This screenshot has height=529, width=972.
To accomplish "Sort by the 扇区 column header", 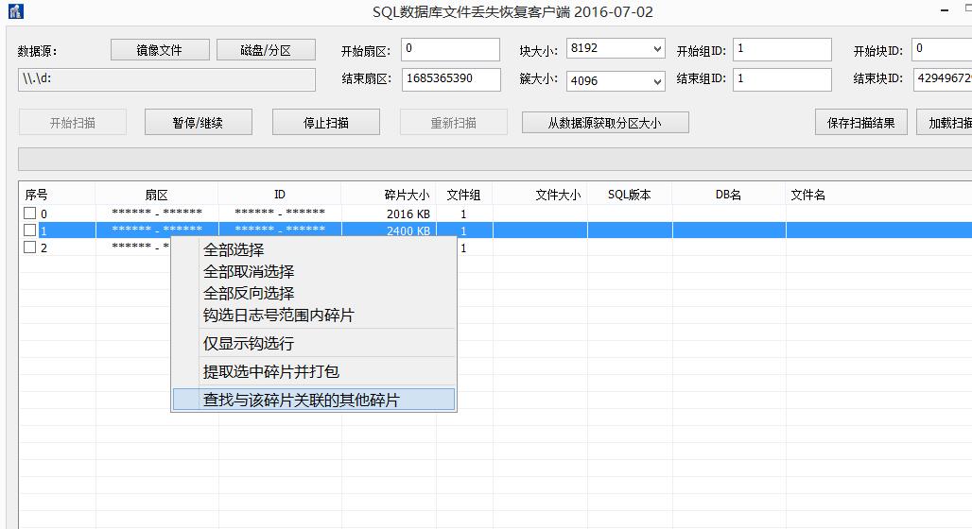I will coord(157,195).
